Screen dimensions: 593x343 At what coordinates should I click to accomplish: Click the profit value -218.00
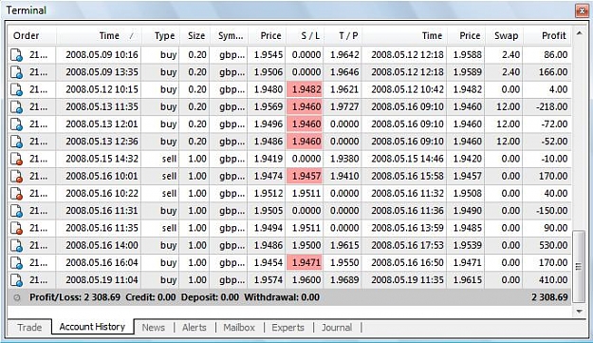pos(551,106)
